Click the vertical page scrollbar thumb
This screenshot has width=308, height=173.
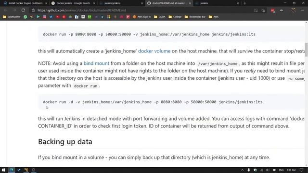(x=306, y=49)
